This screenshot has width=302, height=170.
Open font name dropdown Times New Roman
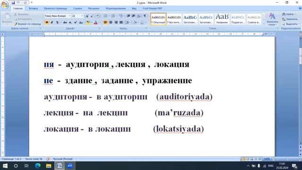pos(70,16)
